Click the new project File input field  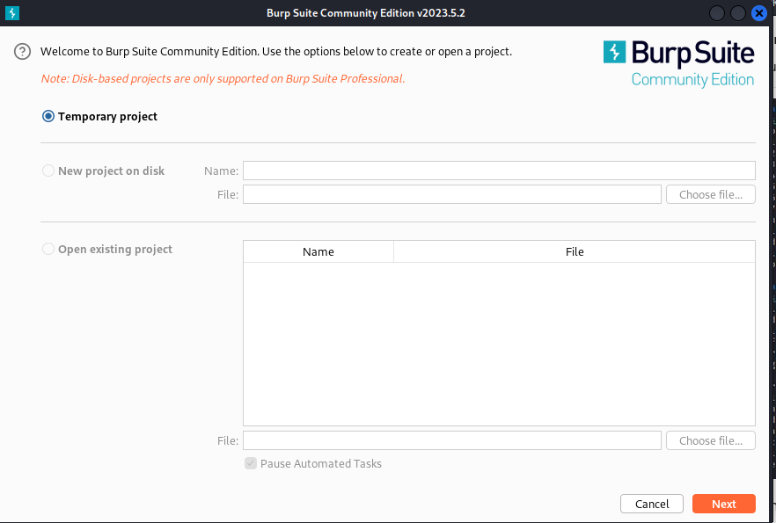452,194
